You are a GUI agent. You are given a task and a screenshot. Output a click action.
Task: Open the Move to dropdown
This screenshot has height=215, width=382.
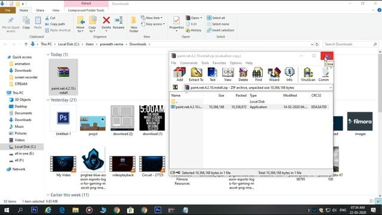[81, 30]
